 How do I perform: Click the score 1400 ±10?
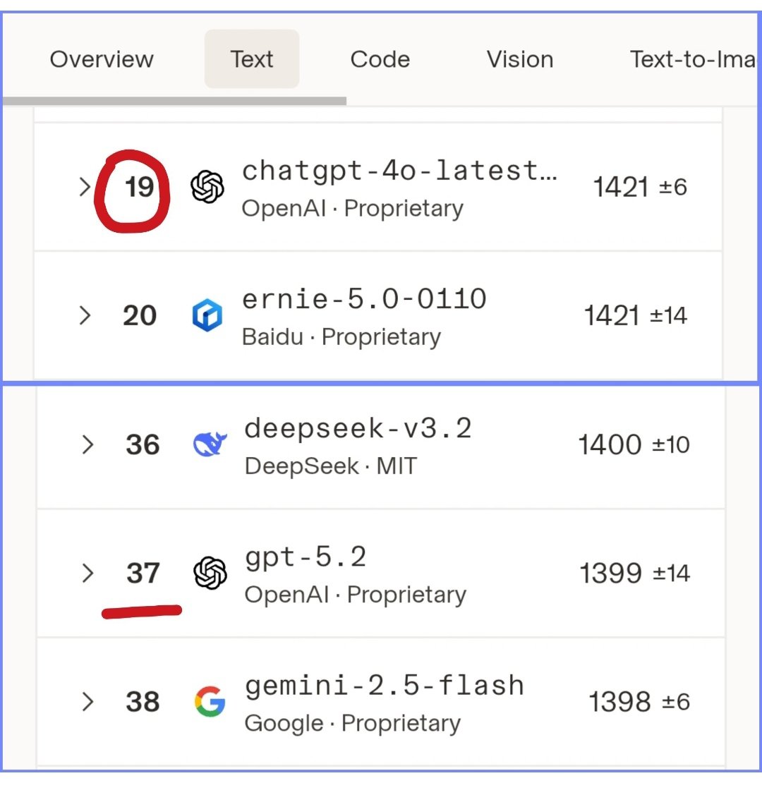click(634, 444)
